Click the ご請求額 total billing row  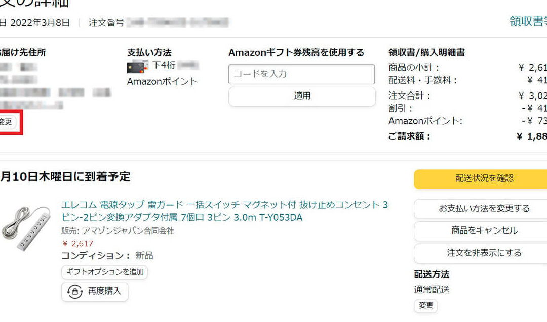[467, 136]
